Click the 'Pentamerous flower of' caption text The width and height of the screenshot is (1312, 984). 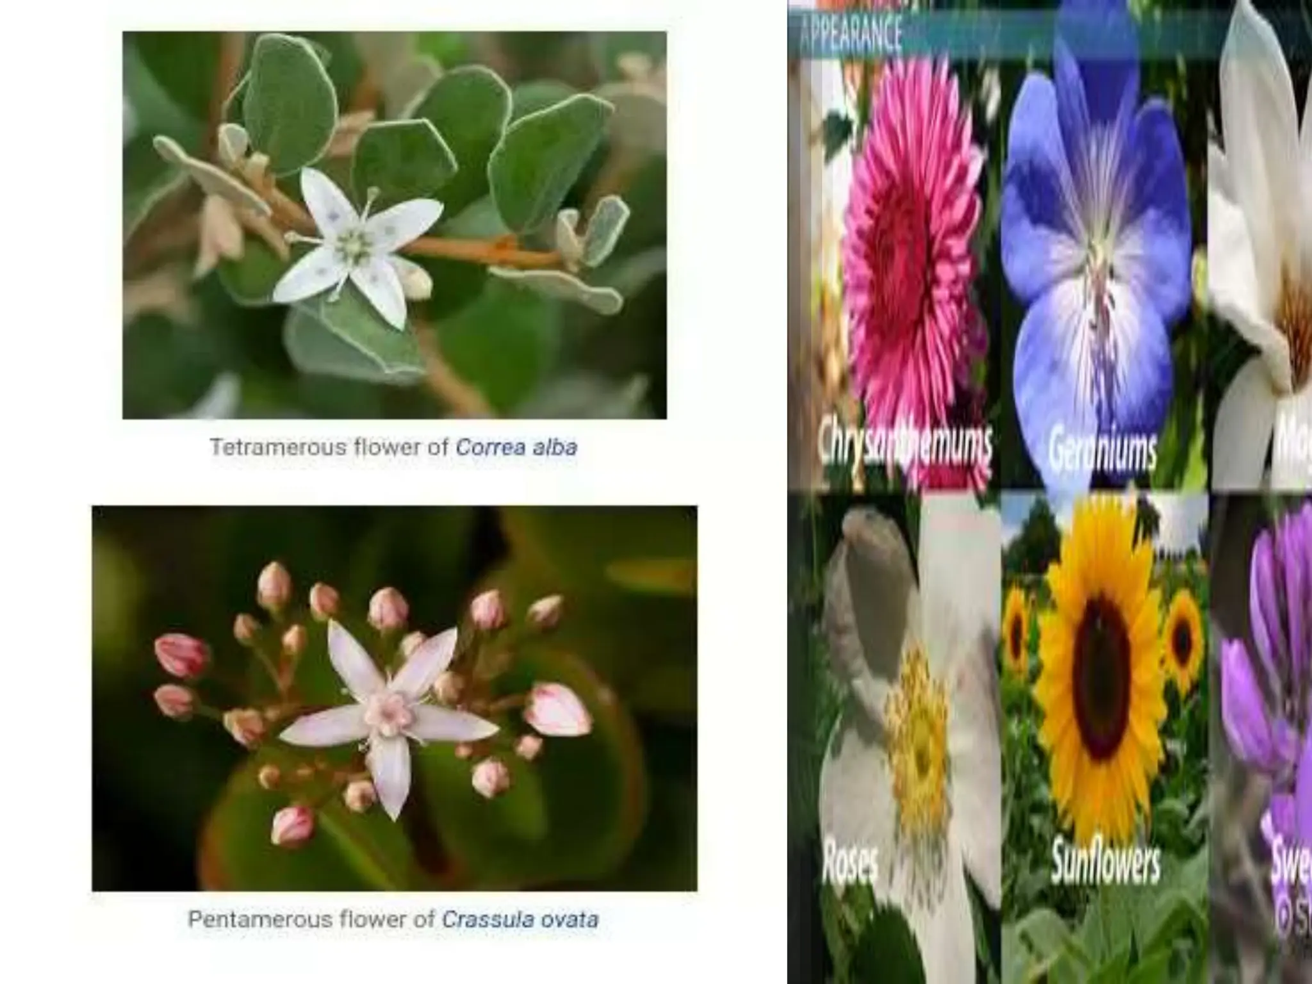[x=311, y=919]
